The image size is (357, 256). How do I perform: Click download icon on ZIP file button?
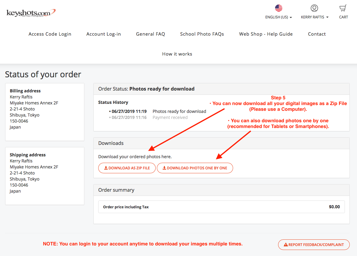[x=106, y=168]
